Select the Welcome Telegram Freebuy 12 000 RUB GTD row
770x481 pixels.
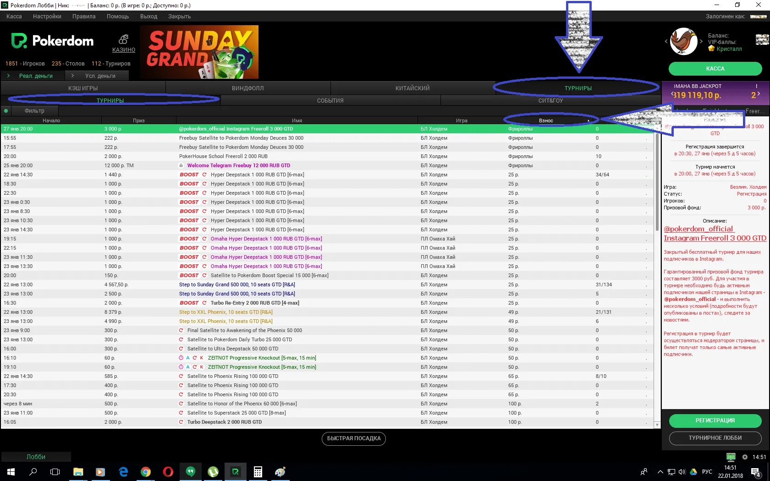[327, 165]
